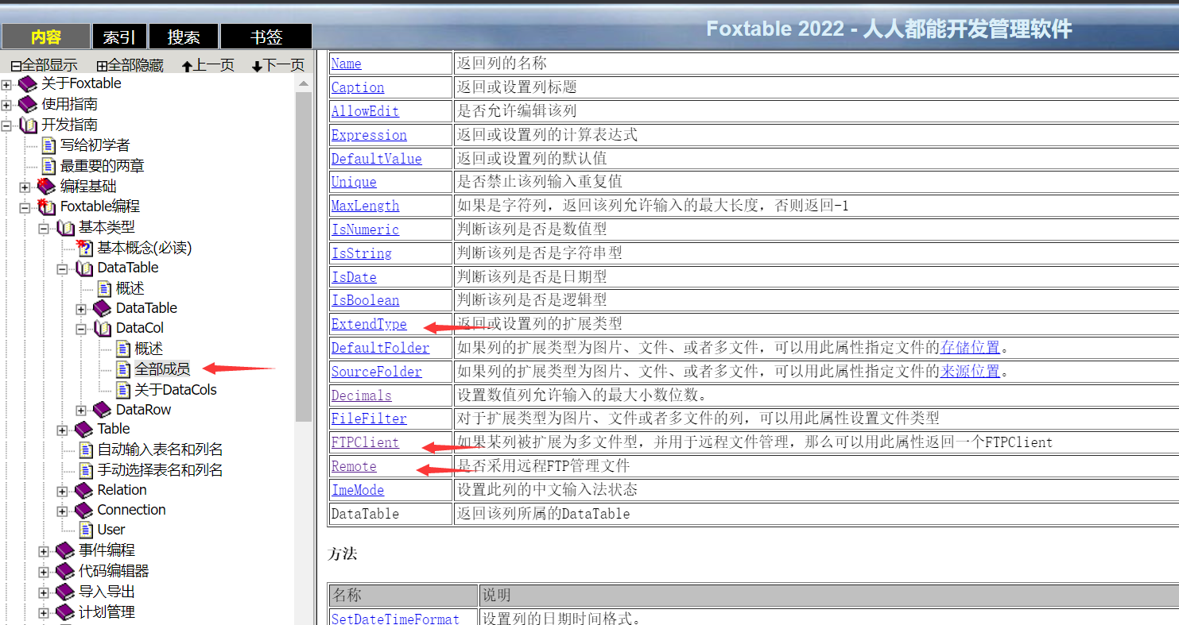1179x625 pixels.
Task: Select 全部成员 in the tree
Action: point(162,368)
